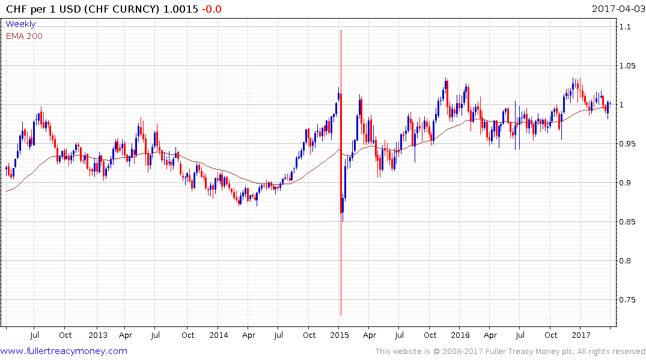Click the 0.75 price axis label
The height and width of the screenshot is (360, 646).
click(x=627, y=300)
